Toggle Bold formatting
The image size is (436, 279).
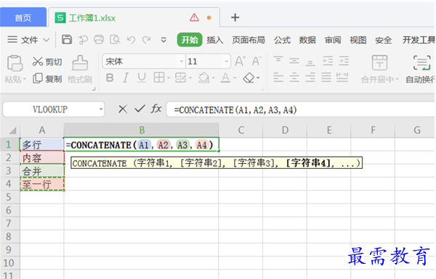tap(110, 78)
